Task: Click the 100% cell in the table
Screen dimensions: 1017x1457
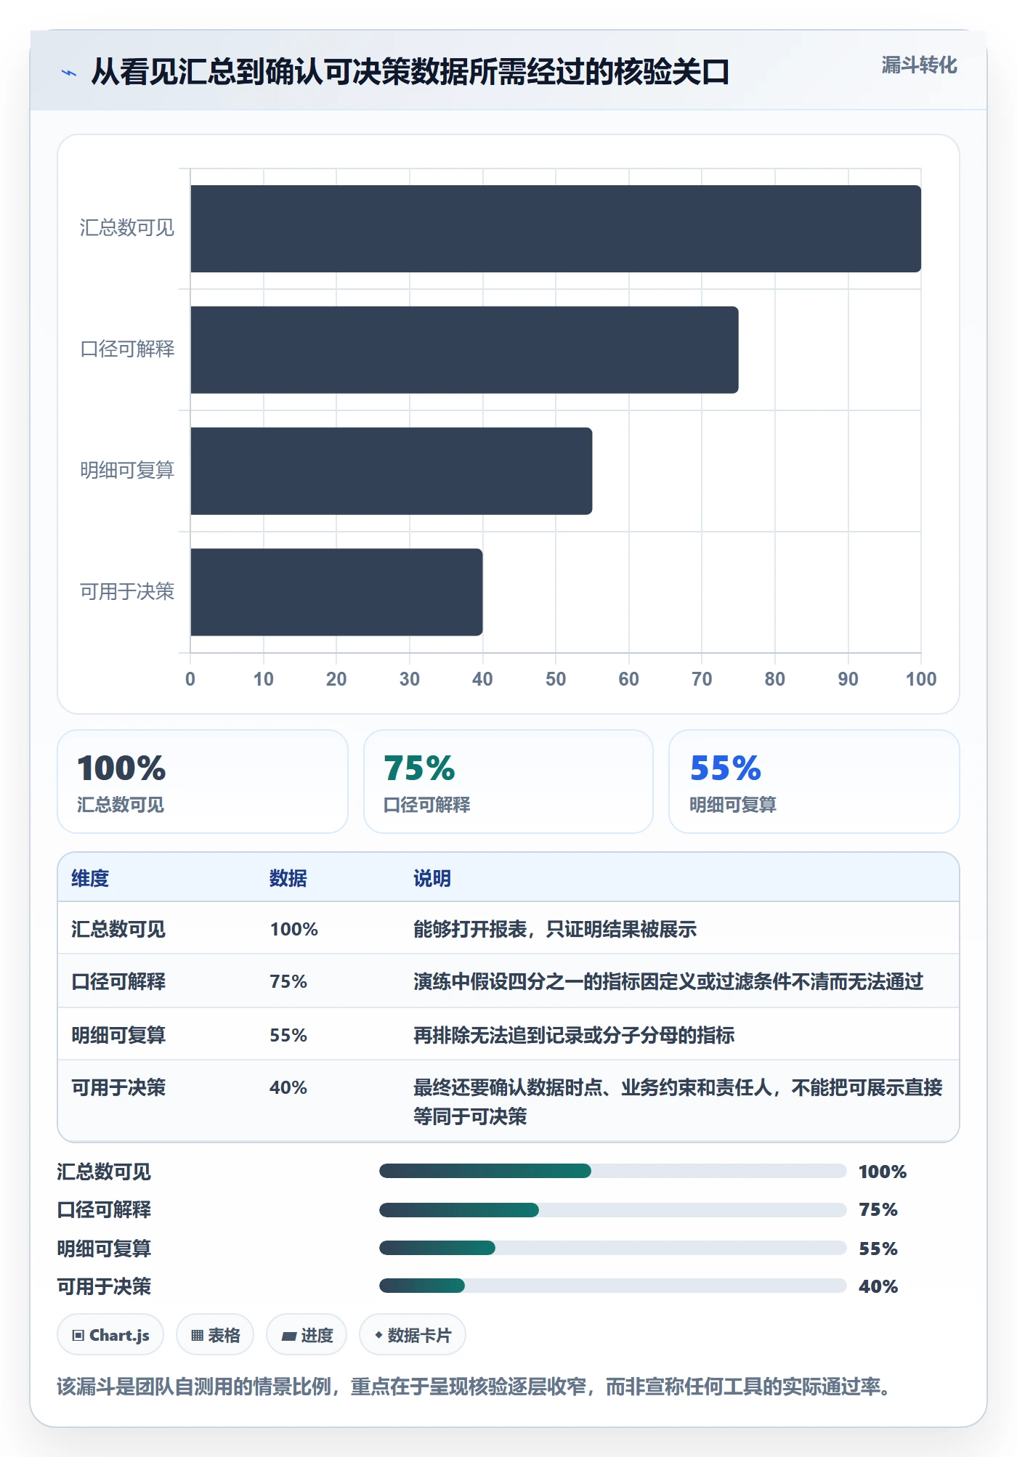Action: coord(294,929)
